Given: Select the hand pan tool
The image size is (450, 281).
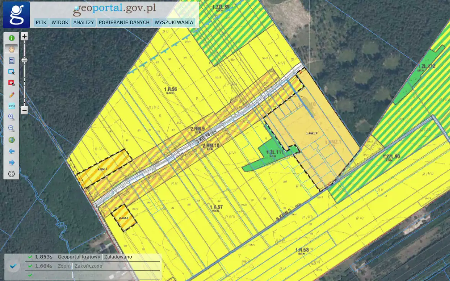Looking at the screenshot, I should click(11, 49).
